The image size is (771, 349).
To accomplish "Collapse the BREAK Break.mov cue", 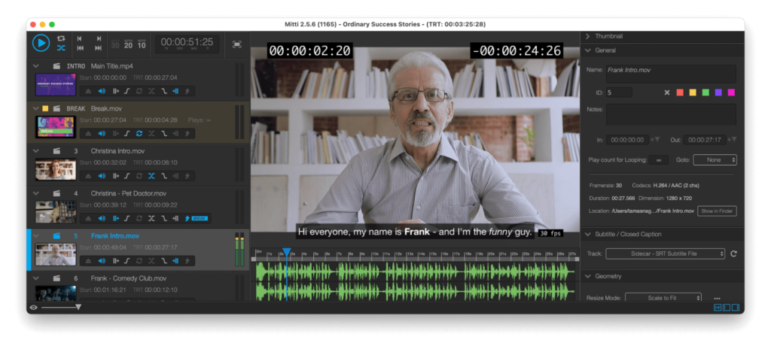I will coord(35,108).
